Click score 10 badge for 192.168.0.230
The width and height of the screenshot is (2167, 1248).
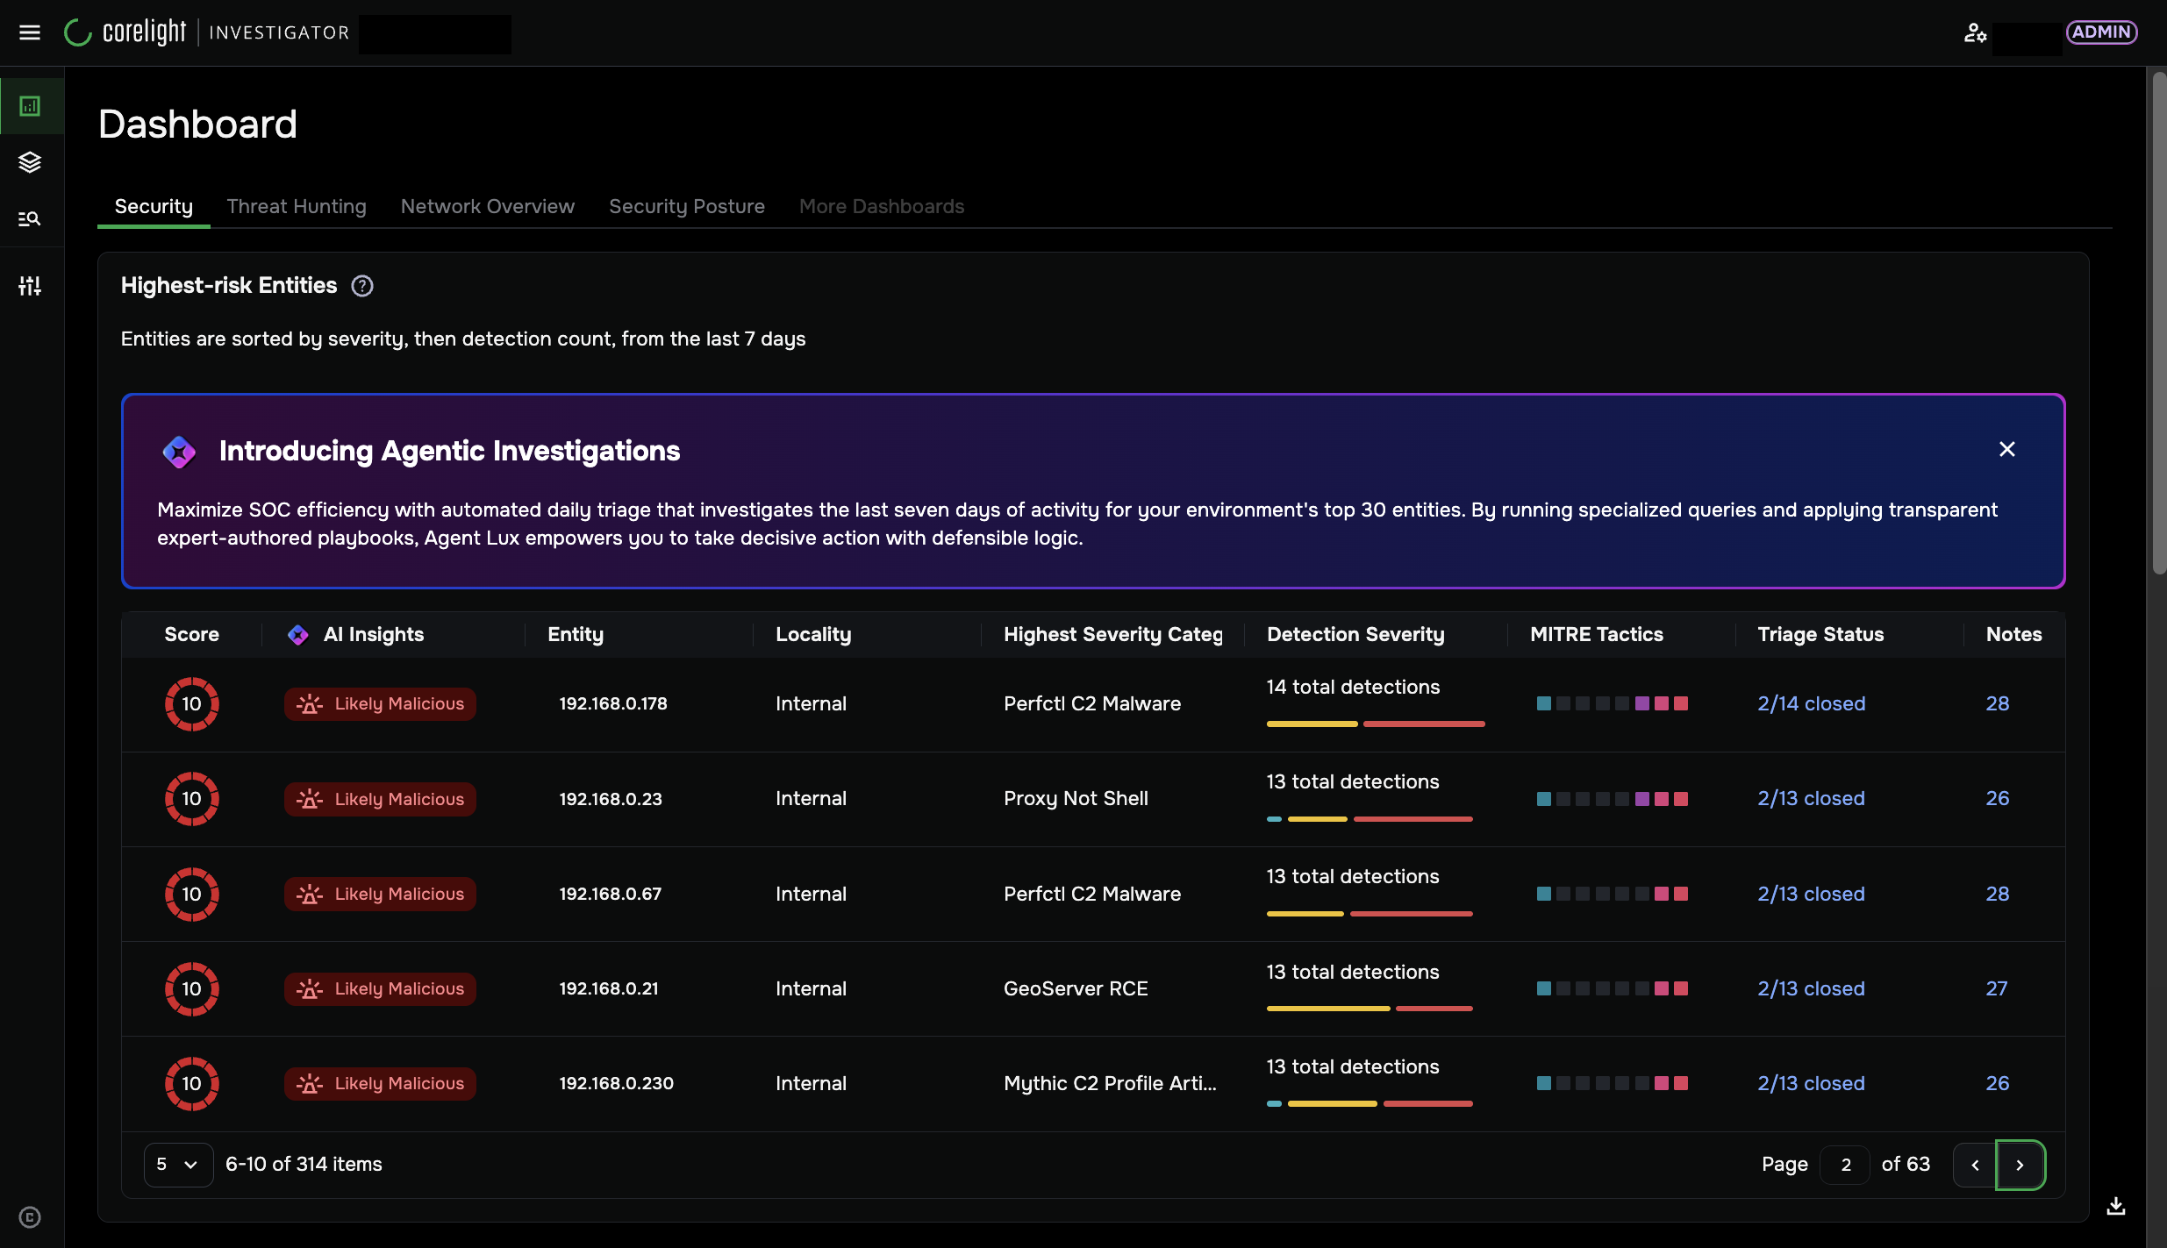[x=192, y=1084]
